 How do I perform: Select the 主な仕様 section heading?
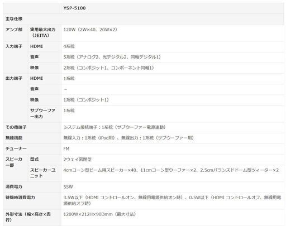tap(14, 19)
